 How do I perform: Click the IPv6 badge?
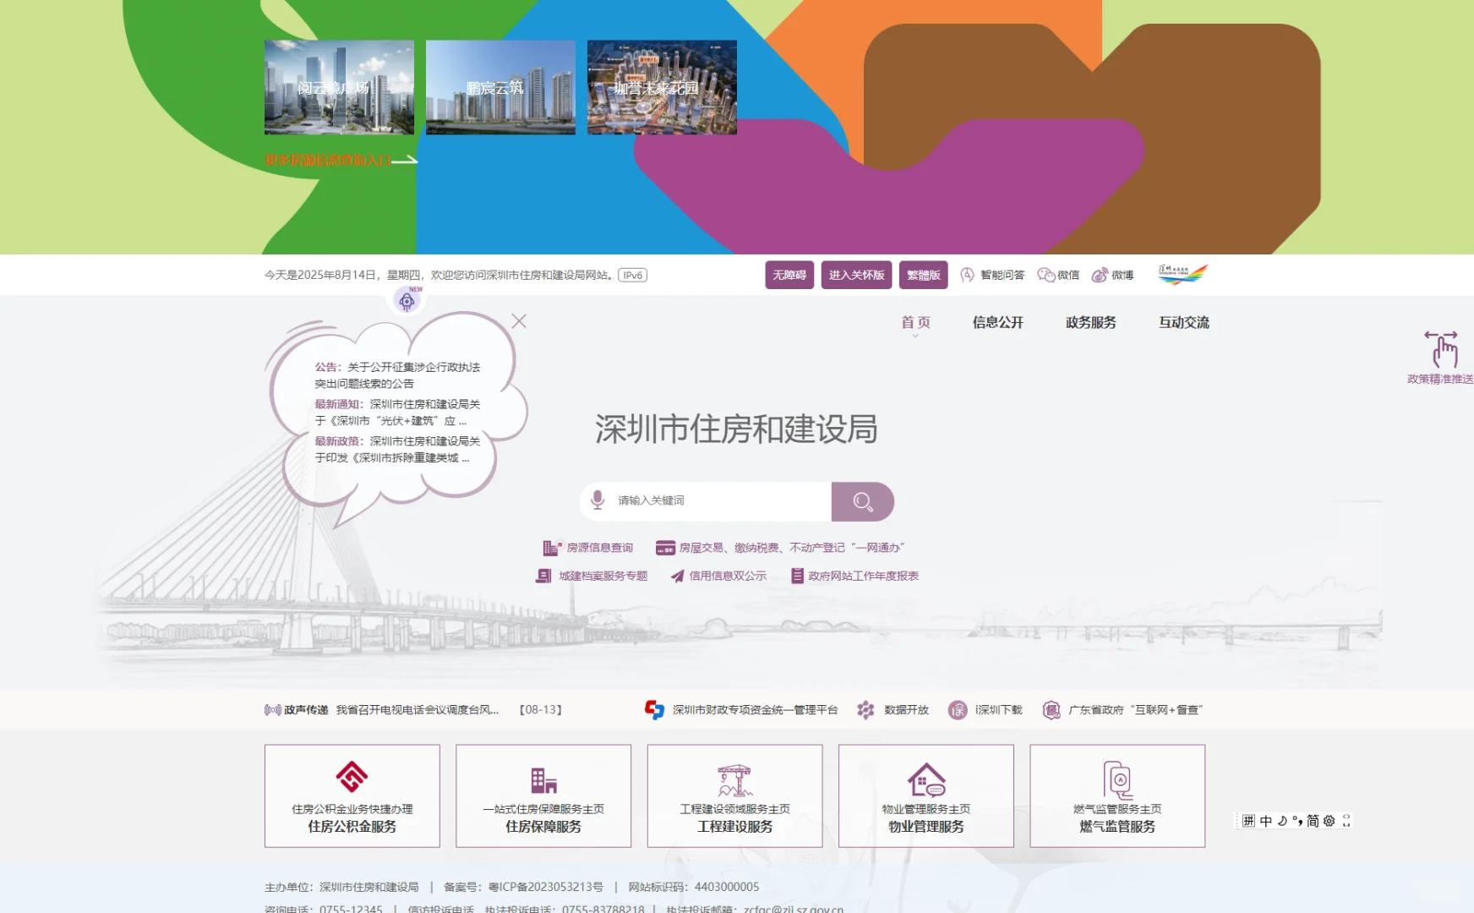tap(633, 275)
